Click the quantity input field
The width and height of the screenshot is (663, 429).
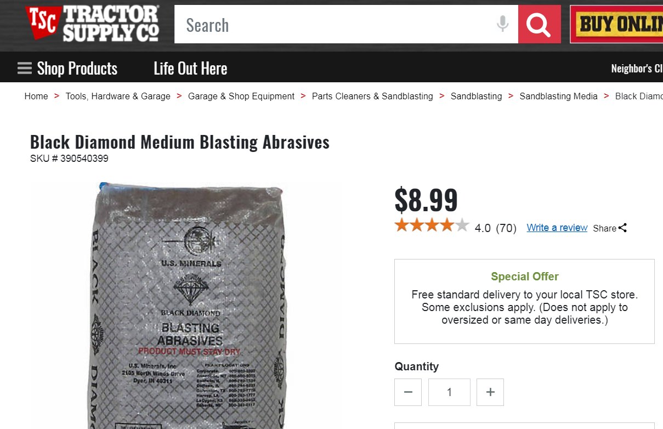coord(449,392)
